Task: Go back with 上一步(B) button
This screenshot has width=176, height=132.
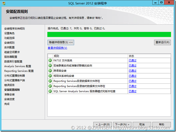Action: 102,124
